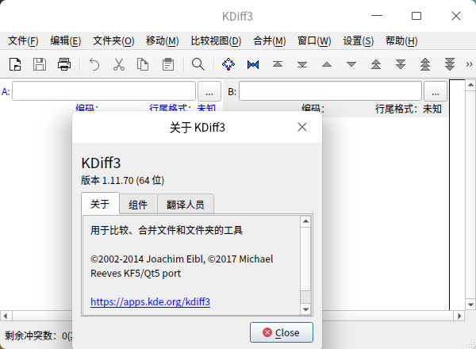Switch to the 翻译人员 tab
This screenshot has width=476, height=349.
coord(186,205)
